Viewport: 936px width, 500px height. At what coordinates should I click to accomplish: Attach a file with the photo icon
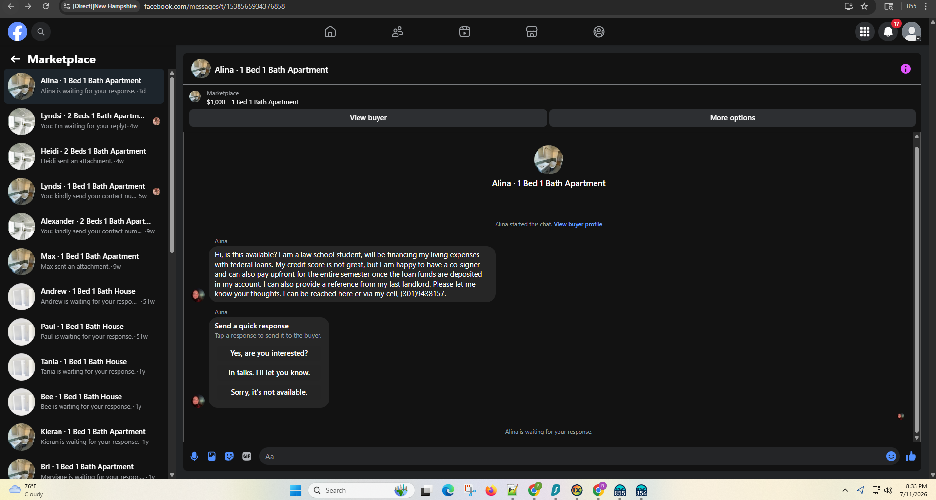pyautogui.click(x=212, y=456)
